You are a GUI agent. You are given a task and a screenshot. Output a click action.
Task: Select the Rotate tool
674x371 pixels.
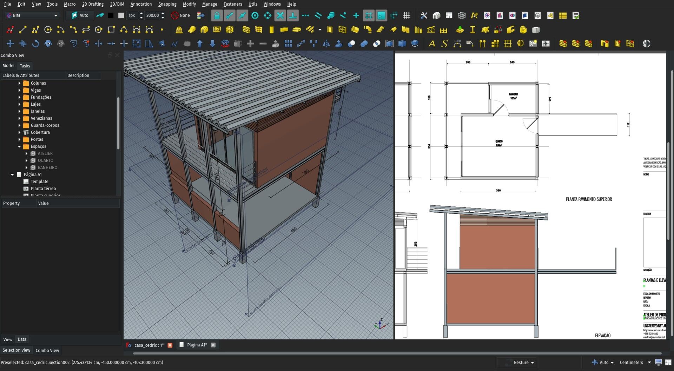click(35, 44)
